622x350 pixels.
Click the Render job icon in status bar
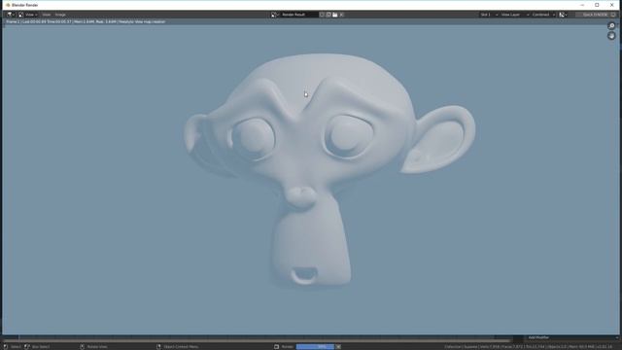pos(276,347)
